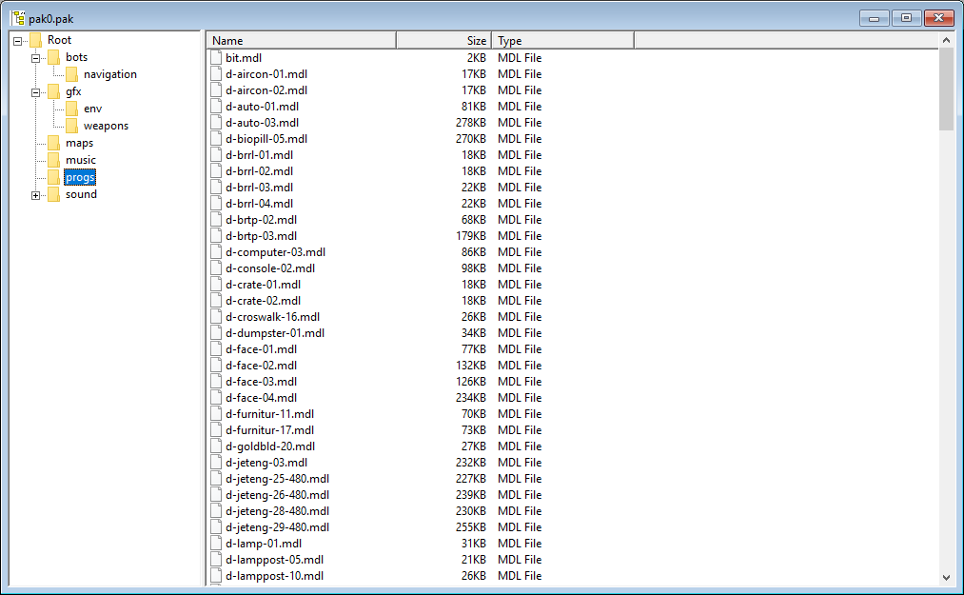Viewport: 964px width, 595px height.
Task: Click the navigation folder icon in tree
Action: pyautogui.click(x=71, y=74)
